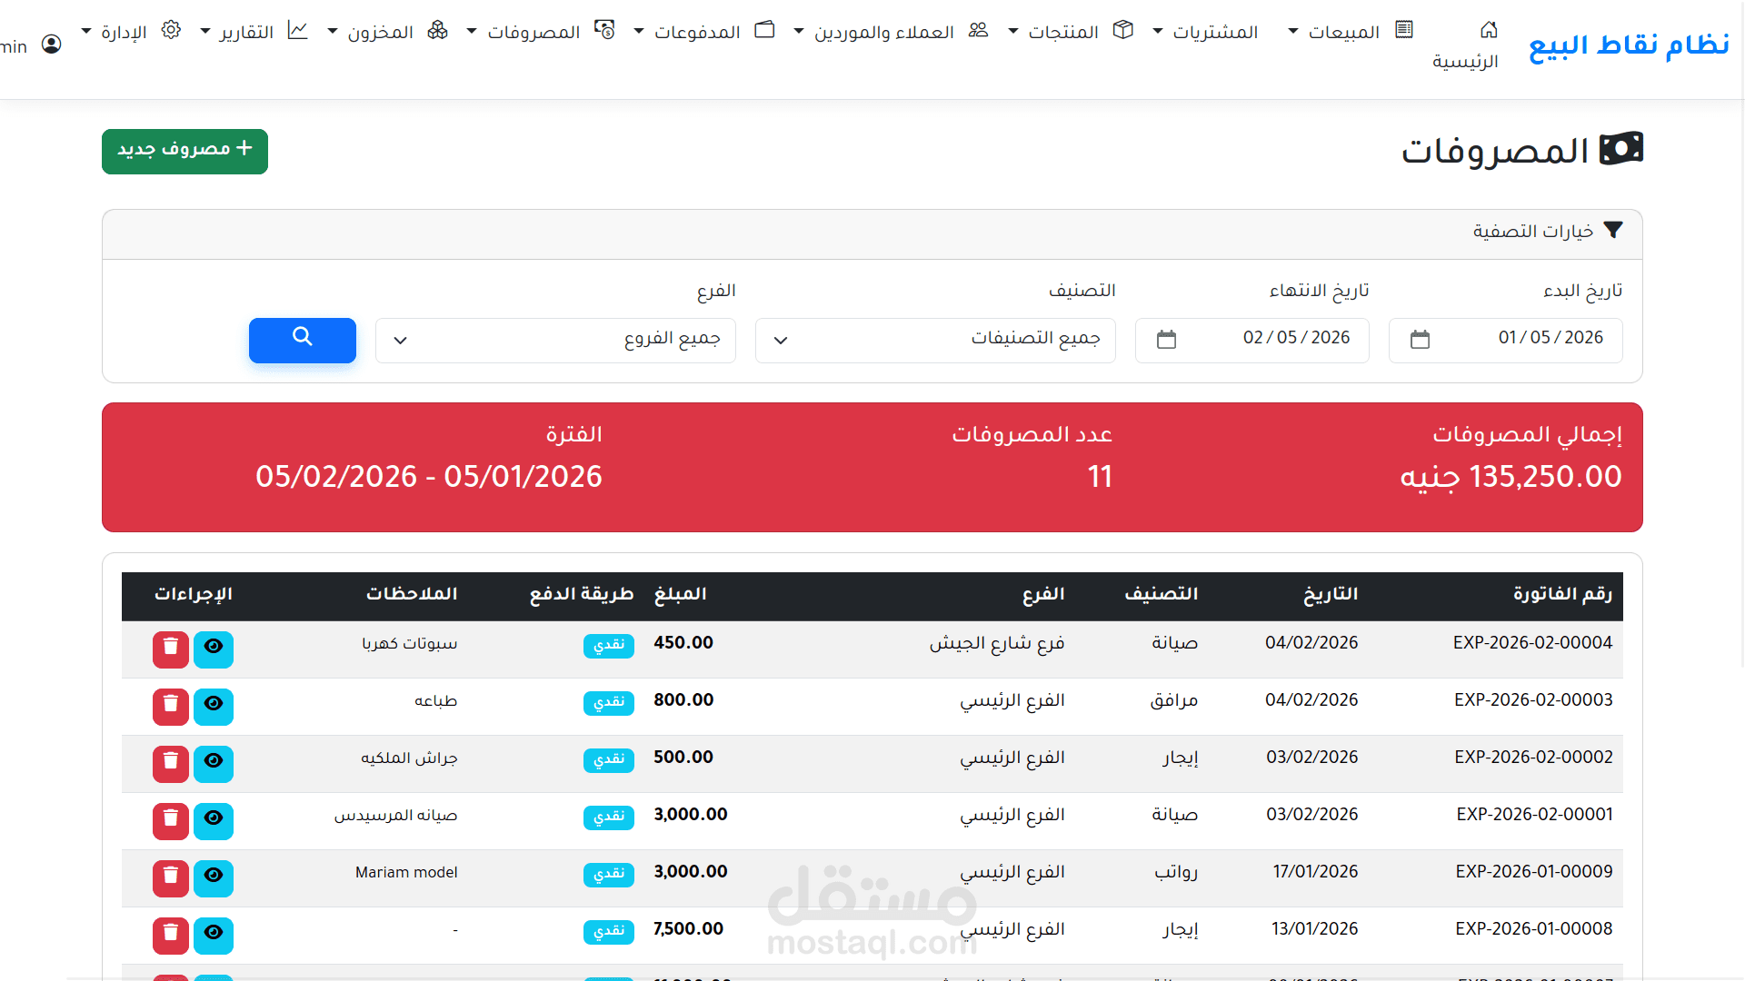This screenshot has height=981, width=1745.
Task: View expense EXP-2026-01-00008 using eye icon
Action: (x=214, y=935)
